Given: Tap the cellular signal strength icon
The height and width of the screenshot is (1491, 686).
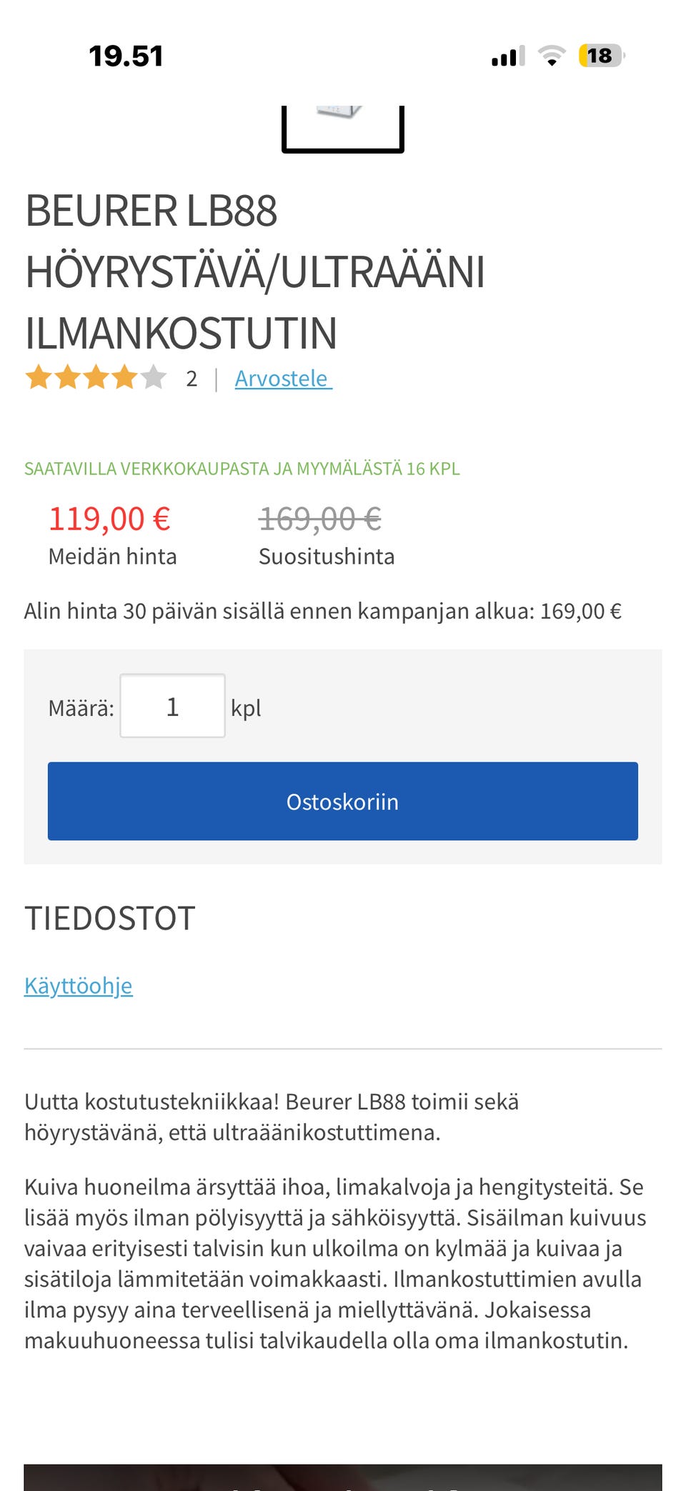Looking at the screenshot, I should pos(508,56).
